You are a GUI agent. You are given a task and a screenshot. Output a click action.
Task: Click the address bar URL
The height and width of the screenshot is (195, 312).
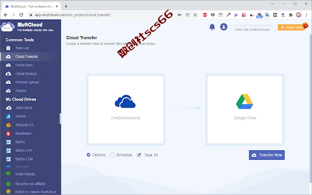(x=73, y=15)
